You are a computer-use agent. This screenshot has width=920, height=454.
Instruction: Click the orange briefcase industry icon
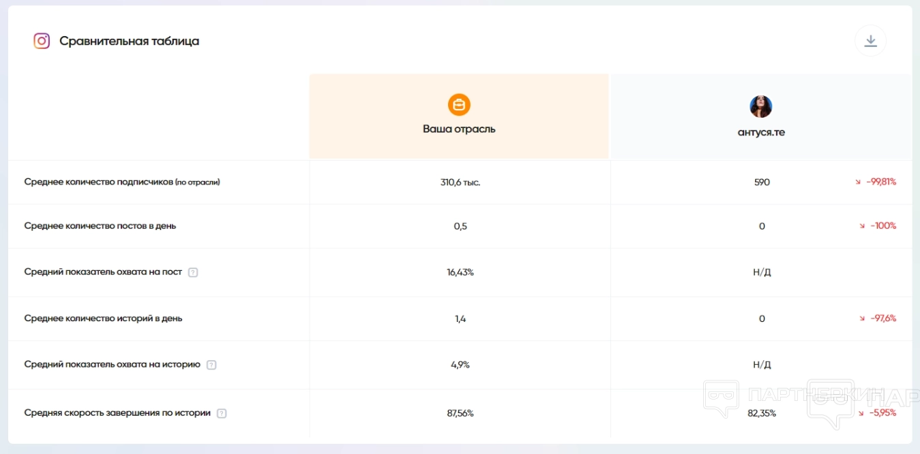click(x=459, y=105)
